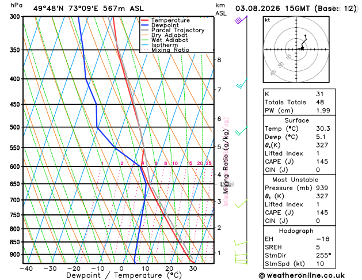Click the weatheronline.co.uk copyright text
The image size is (362, 280).
pos(302,275)
